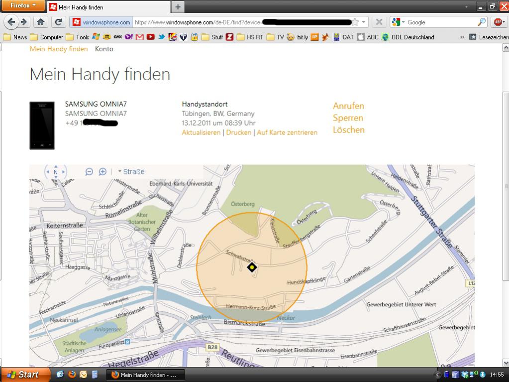The width and height of the screenshot is (509, 382).
Task: Click the windowsphone.com site identity button
Action: coord(101,22)
